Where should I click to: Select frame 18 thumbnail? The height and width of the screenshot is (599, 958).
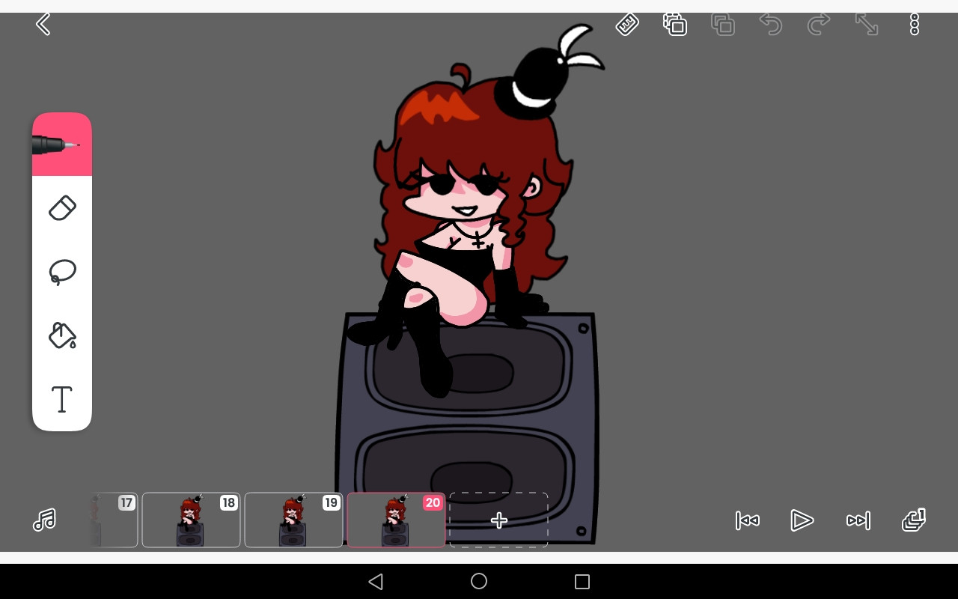pyautogui.click(x=191, y=520)
